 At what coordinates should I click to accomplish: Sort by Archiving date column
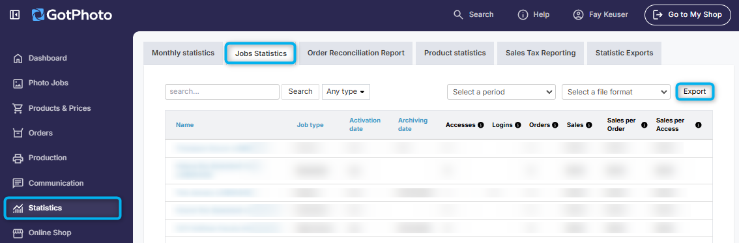413,125
